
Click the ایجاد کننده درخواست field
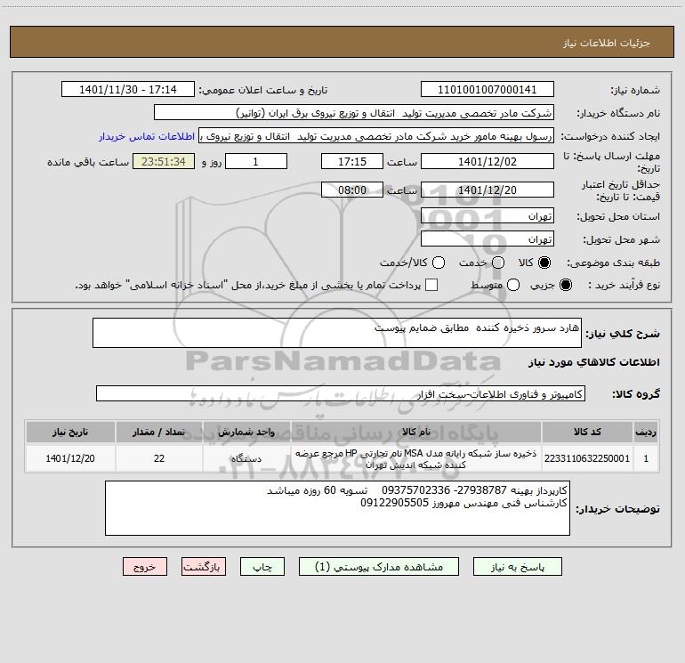[x=376, y=136]
